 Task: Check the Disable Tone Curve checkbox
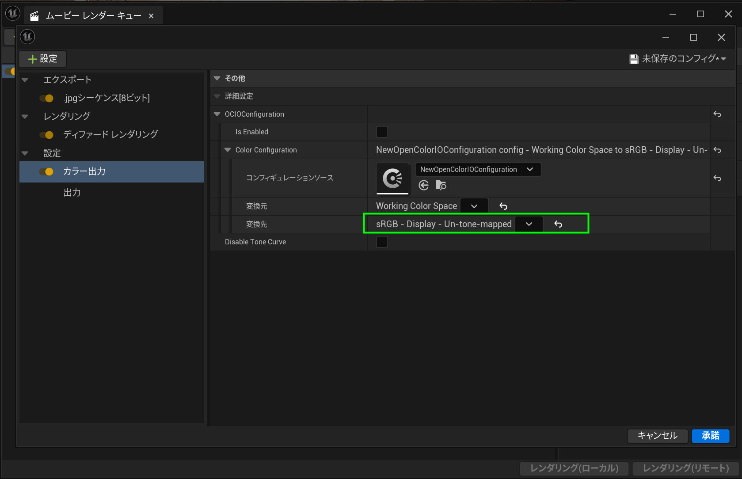[382, 242]
